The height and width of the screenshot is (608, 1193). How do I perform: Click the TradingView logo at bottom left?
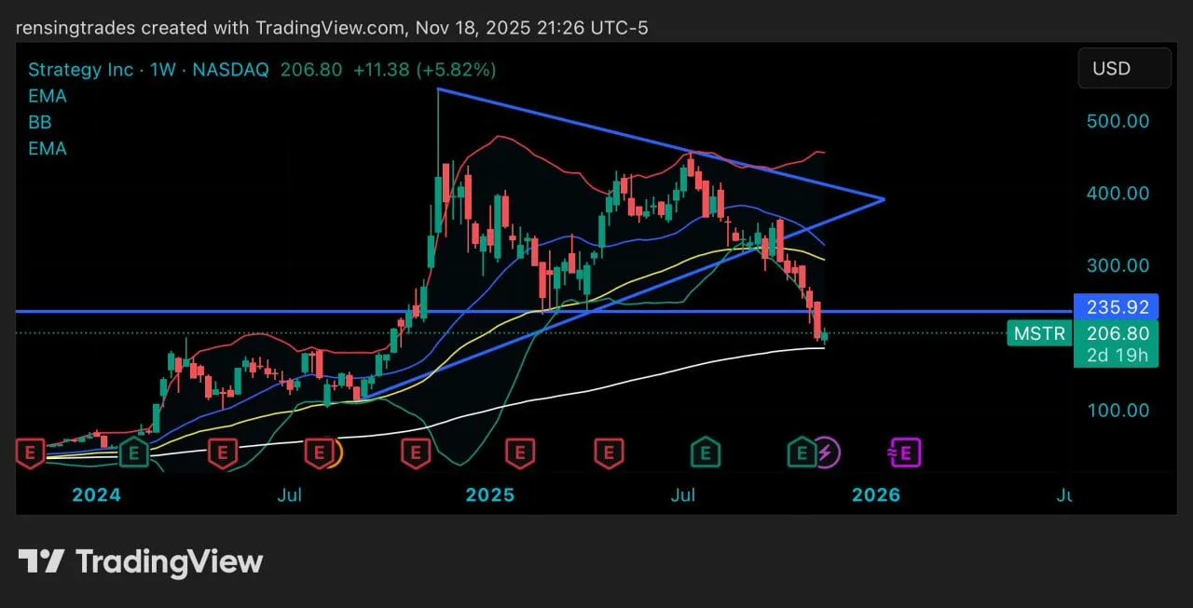[x=141, y=561]
